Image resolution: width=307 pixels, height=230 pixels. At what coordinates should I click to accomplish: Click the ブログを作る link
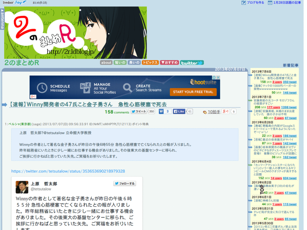tap(253, 2)
